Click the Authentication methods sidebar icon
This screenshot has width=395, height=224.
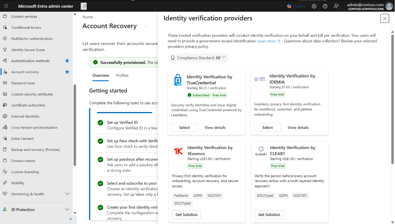point(5,61)
